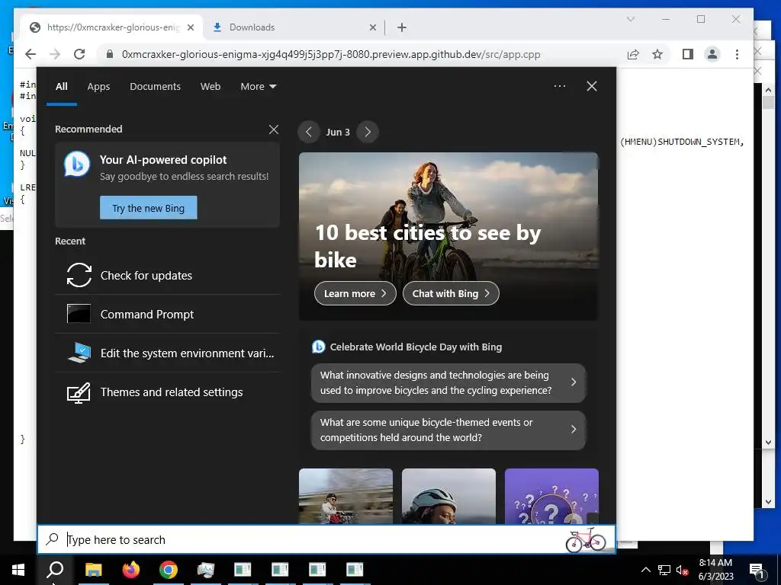Open Chrome side panel icon
The image size is (781, 585).
[x=688, y=54]
